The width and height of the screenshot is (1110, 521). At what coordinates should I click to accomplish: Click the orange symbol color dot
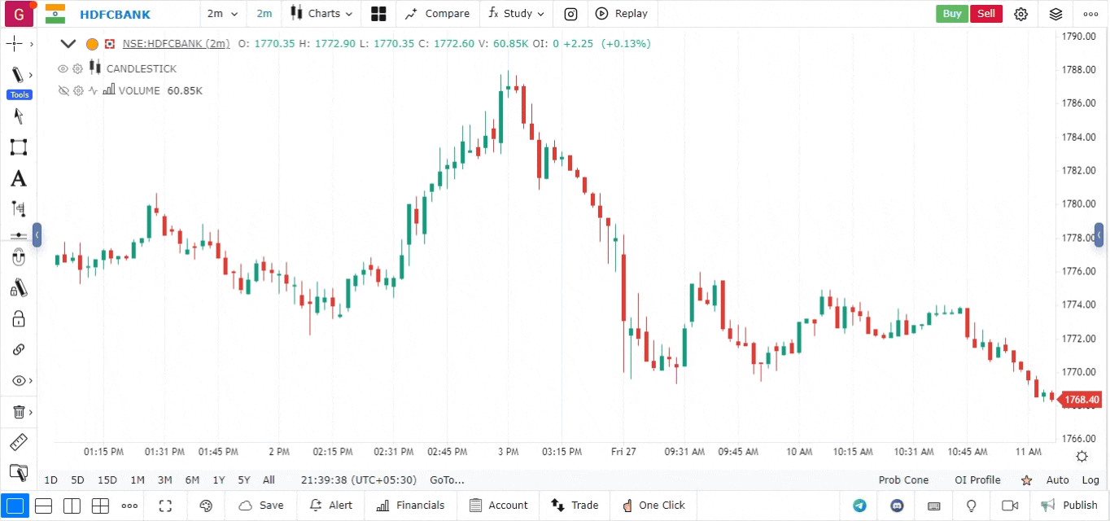click(x=92, y=44)
